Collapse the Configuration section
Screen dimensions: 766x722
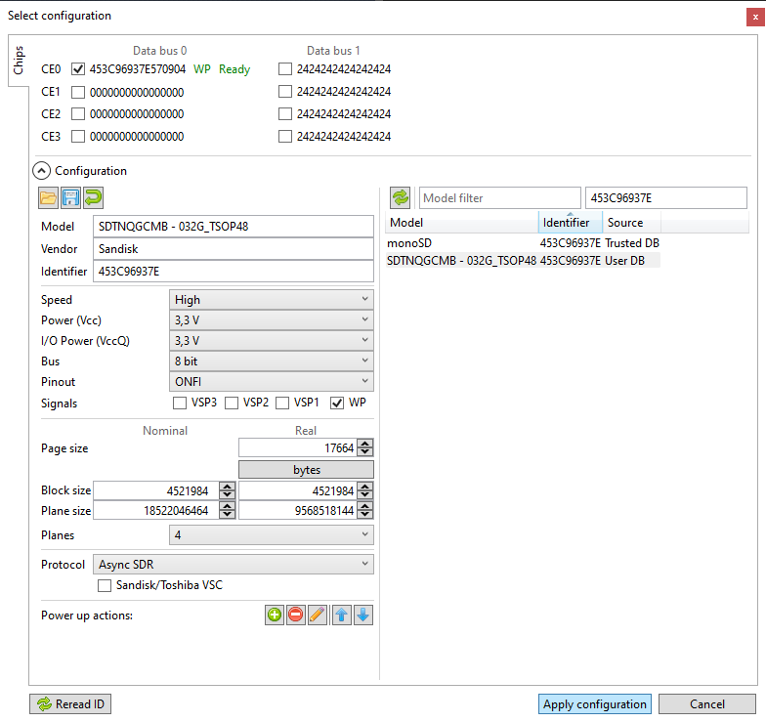point(43,171)
